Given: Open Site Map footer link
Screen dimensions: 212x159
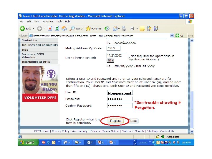Looking at the screenshot, I should tap(152, 131).
